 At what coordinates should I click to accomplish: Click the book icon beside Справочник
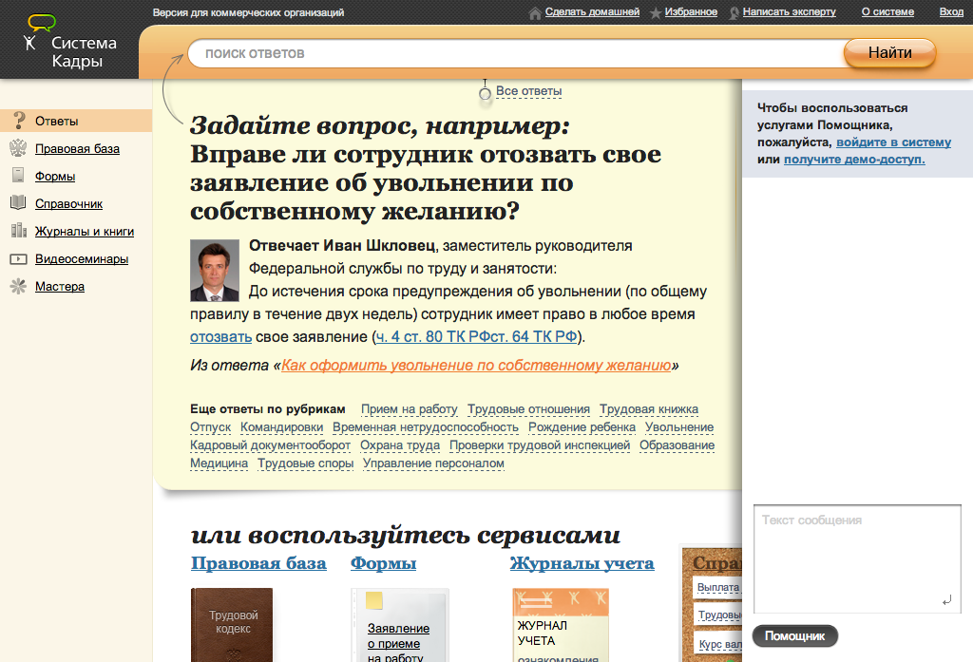tap(18, 203)
